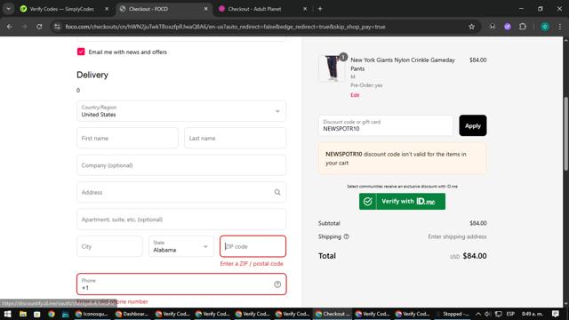Show hidden system tray icons
Image resolution: width=569 pixels, height=320 pixels.
[478, 314]
